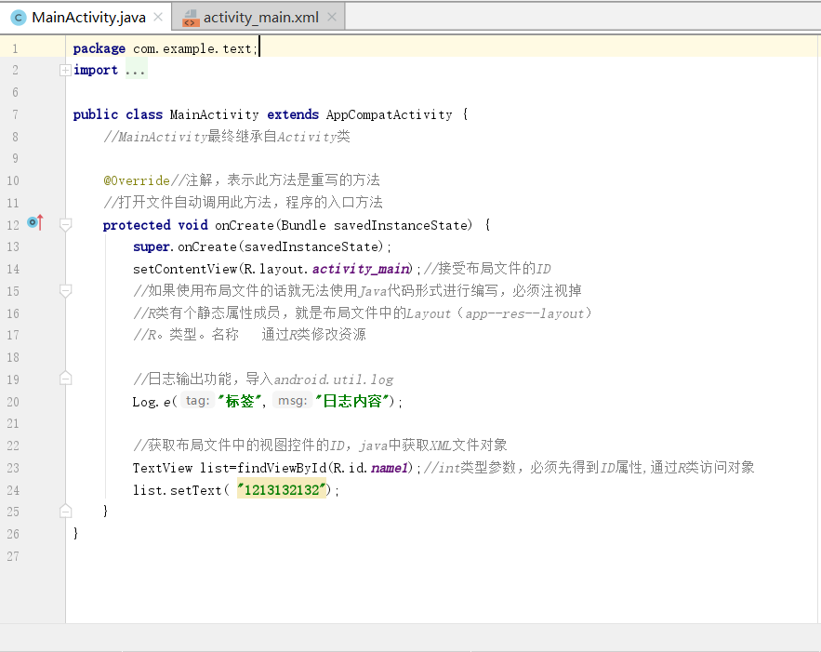Viewport: 821px width, 652px height.
Task: Click the msg: parameter hint in Log.e
Action: tap(292, 401)
